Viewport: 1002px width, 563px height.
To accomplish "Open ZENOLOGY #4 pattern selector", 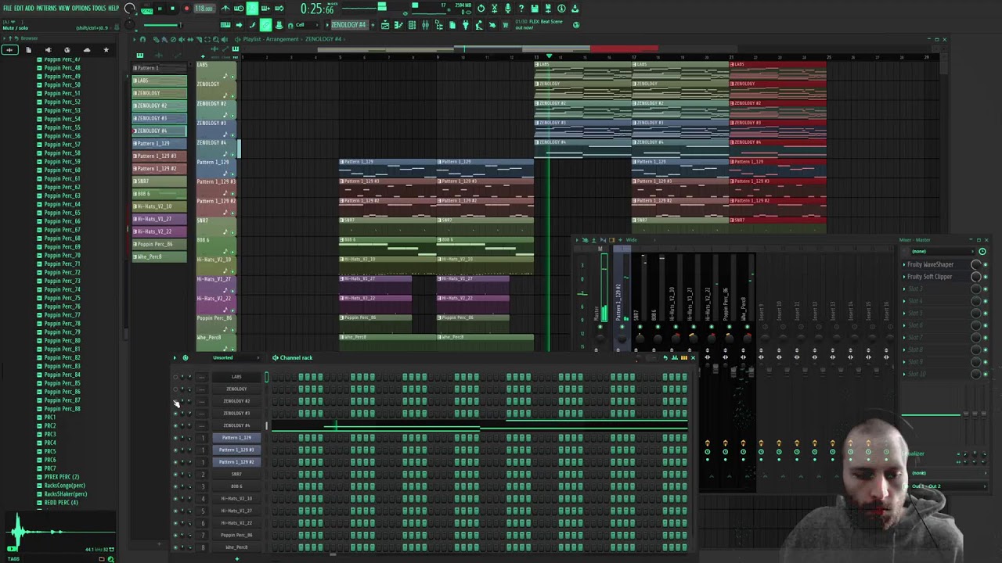I will (348, 25).
